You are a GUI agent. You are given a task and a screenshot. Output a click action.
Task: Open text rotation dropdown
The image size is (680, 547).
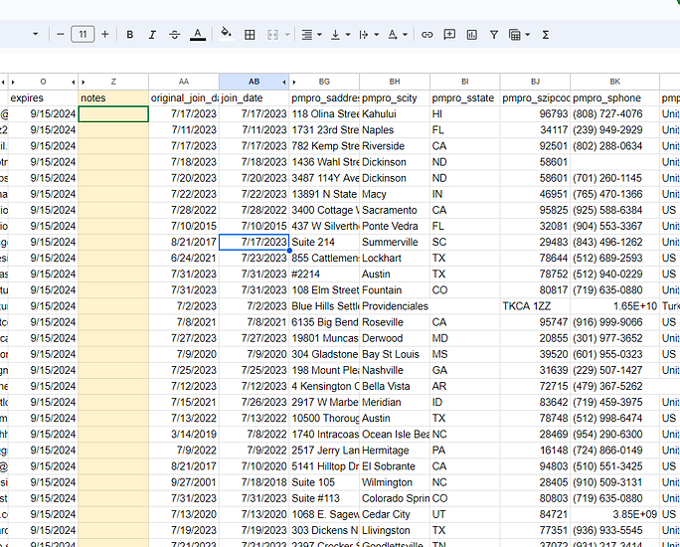[x=398, y=35]
